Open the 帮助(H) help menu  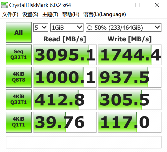click(x=70, y=14)
